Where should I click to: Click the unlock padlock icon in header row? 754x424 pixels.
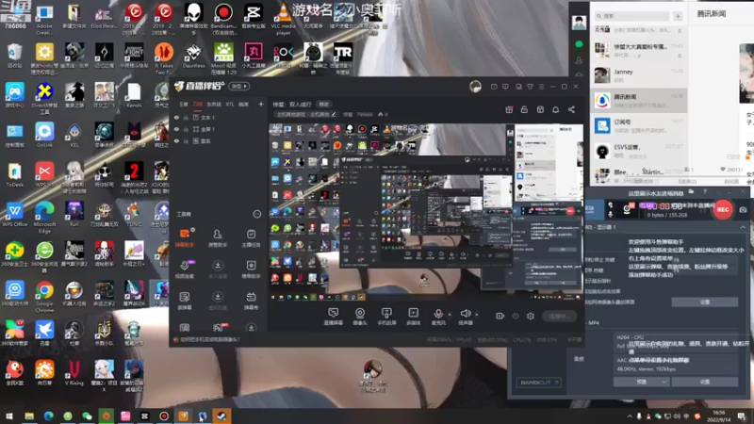tap(524, 109)
